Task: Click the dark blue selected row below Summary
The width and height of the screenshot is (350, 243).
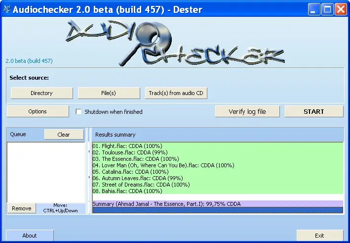Action: pyautogui.click(x=218, y=210)
